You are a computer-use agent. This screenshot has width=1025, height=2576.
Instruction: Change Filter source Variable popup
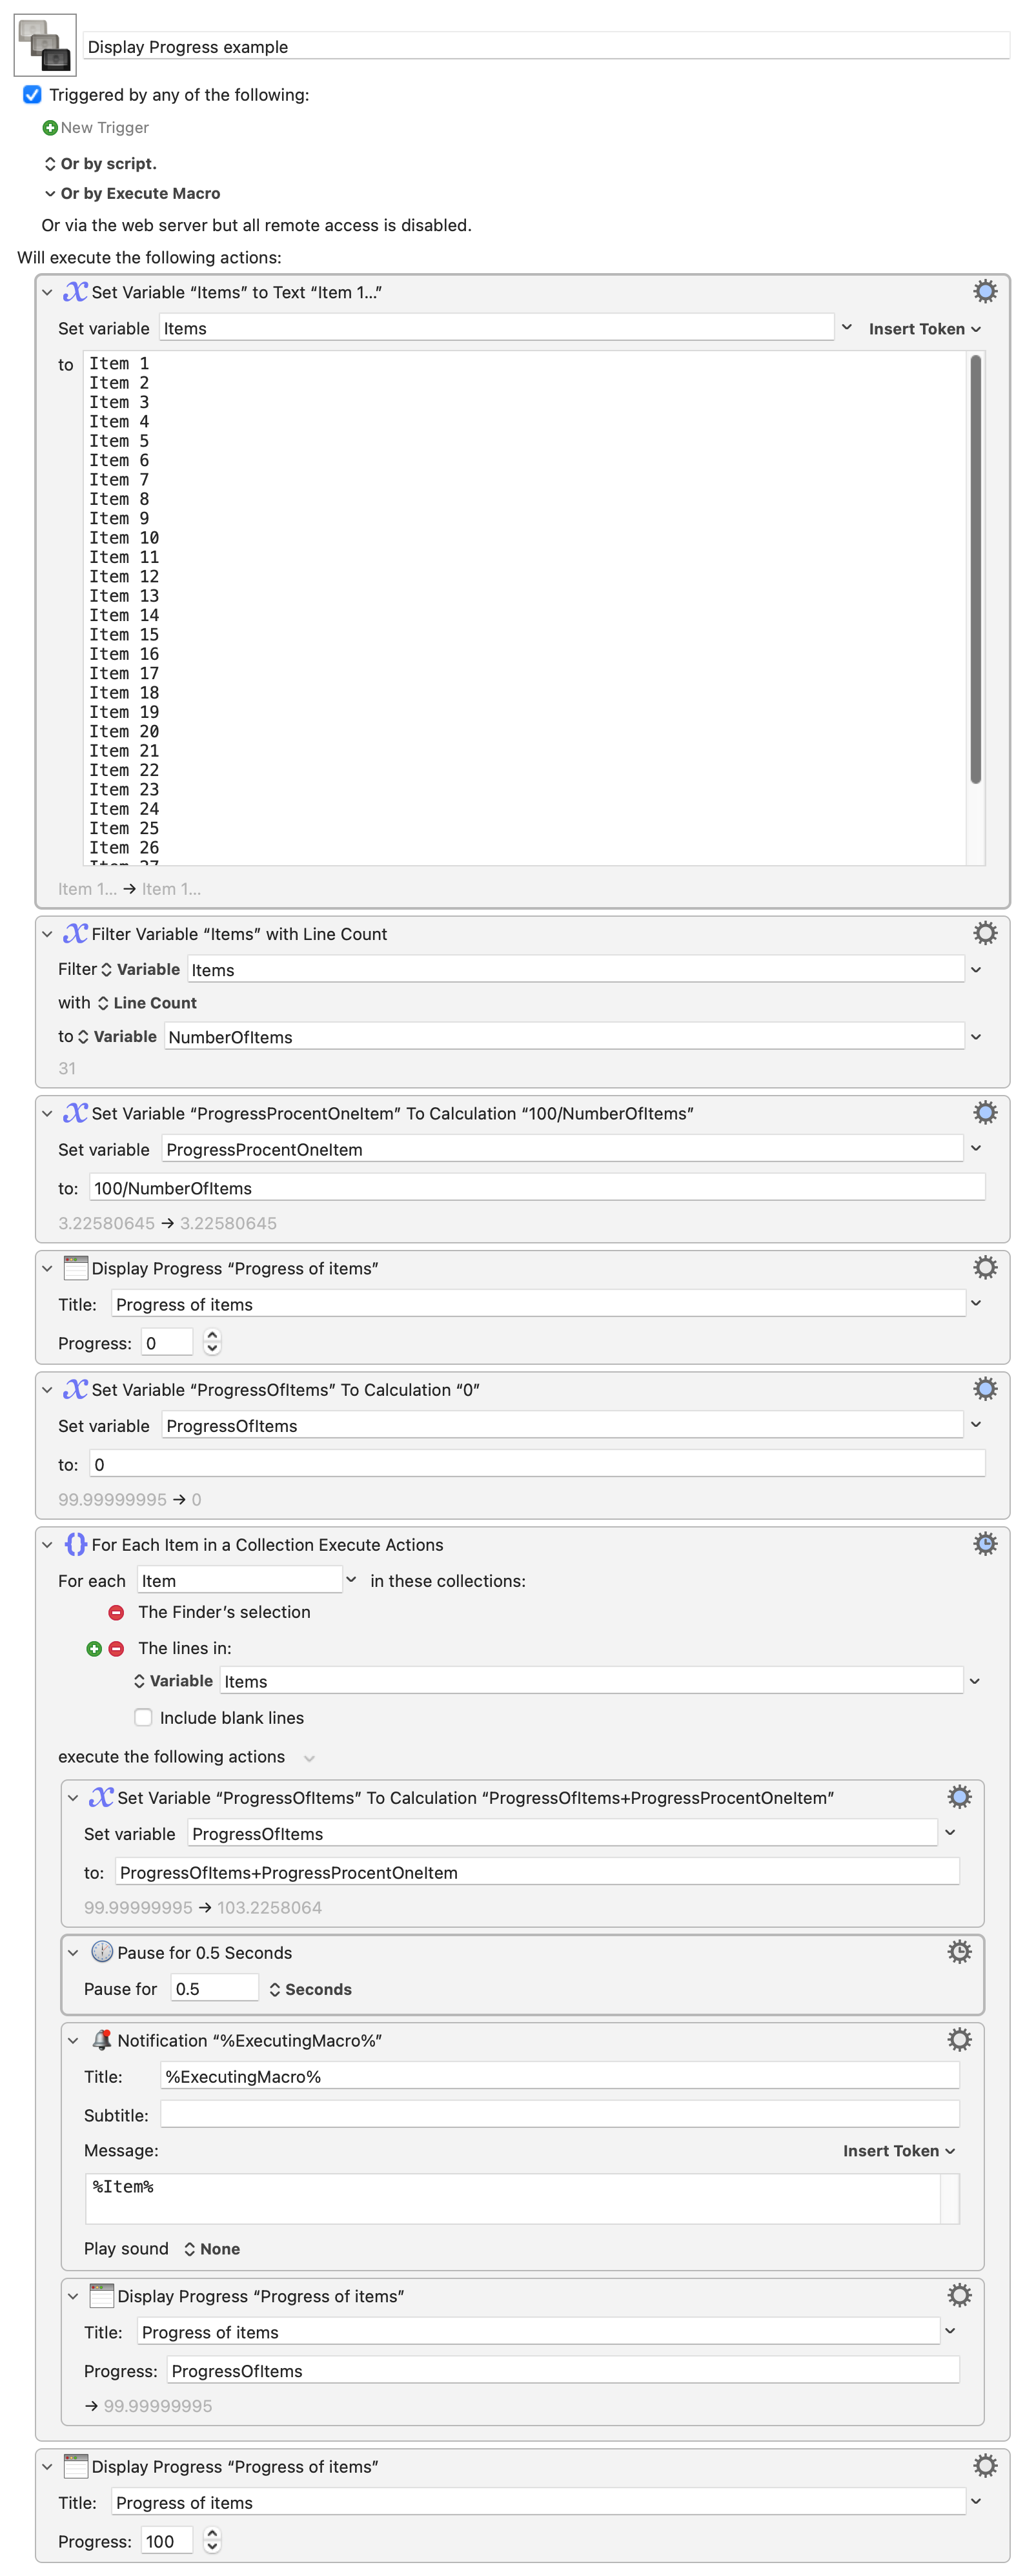[140, 969]
